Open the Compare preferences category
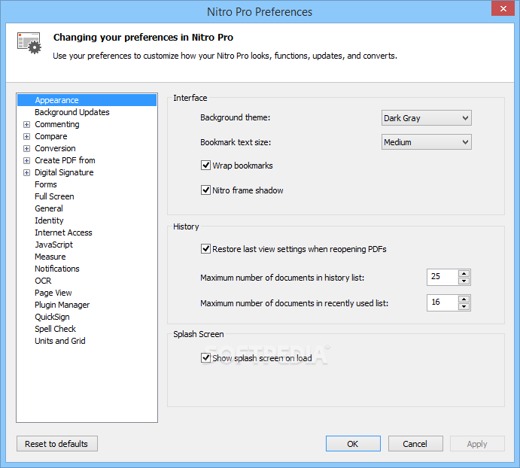Viewport: 520px width, 468px height. 51,136
